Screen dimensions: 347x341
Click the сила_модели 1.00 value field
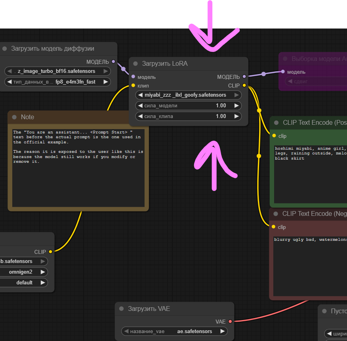[188, 106]
